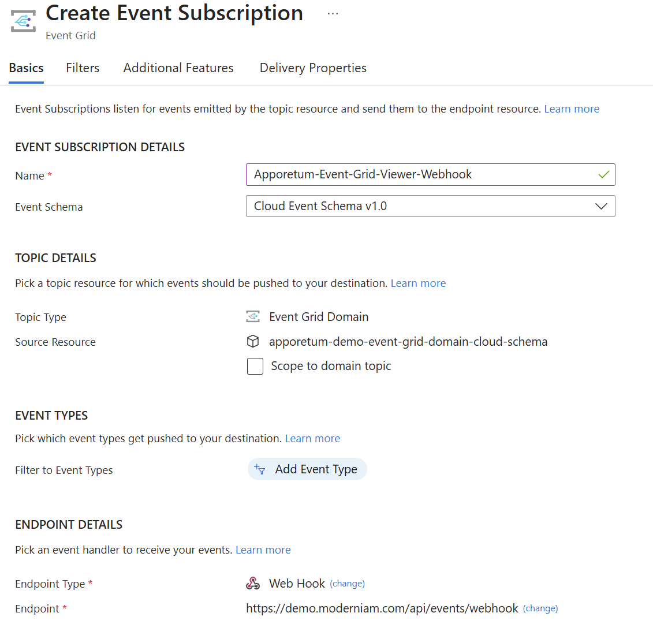Click the Source Resource field label

(55, 342)
